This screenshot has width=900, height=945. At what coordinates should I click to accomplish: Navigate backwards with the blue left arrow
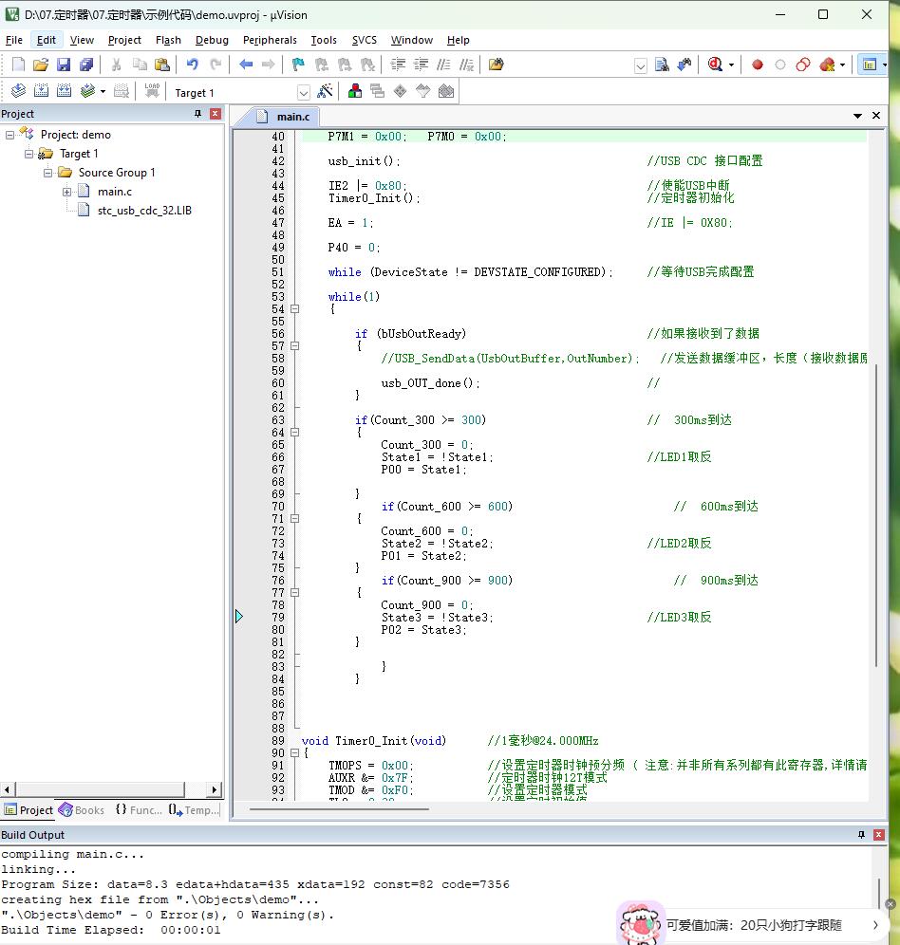click(246, 65)
